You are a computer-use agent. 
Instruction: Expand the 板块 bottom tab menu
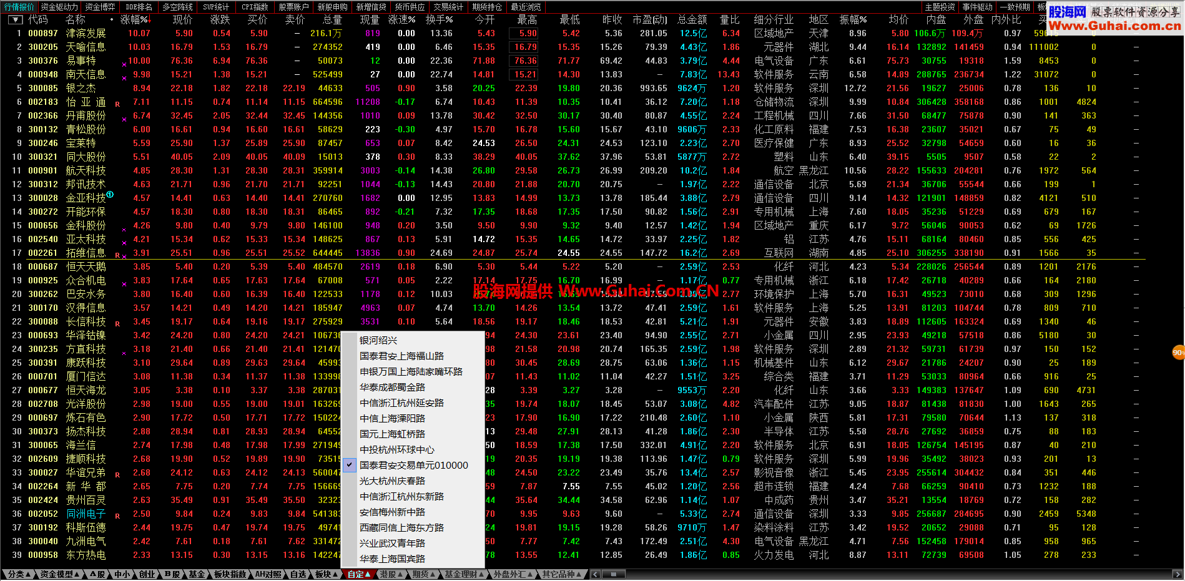coord(326,574)
